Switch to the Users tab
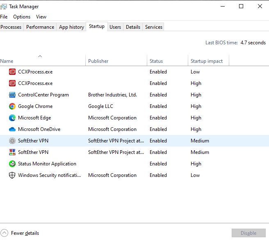Image resolution: width=269 pixels, height=243 pixels. tap(115, 27)
